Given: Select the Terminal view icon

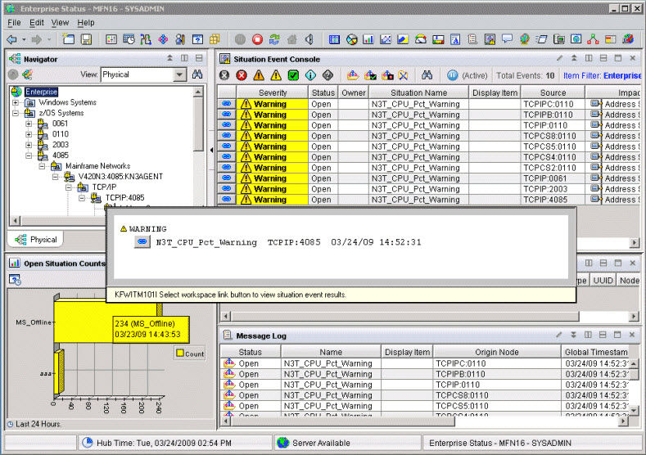Looking at the screenshot, I should click(x=559, y=39).
